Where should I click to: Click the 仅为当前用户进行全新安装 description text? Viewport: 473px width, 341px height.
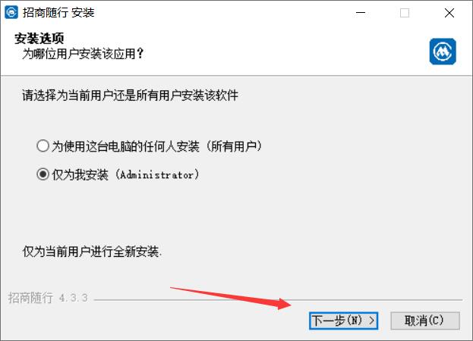click(x=92, y=252)
